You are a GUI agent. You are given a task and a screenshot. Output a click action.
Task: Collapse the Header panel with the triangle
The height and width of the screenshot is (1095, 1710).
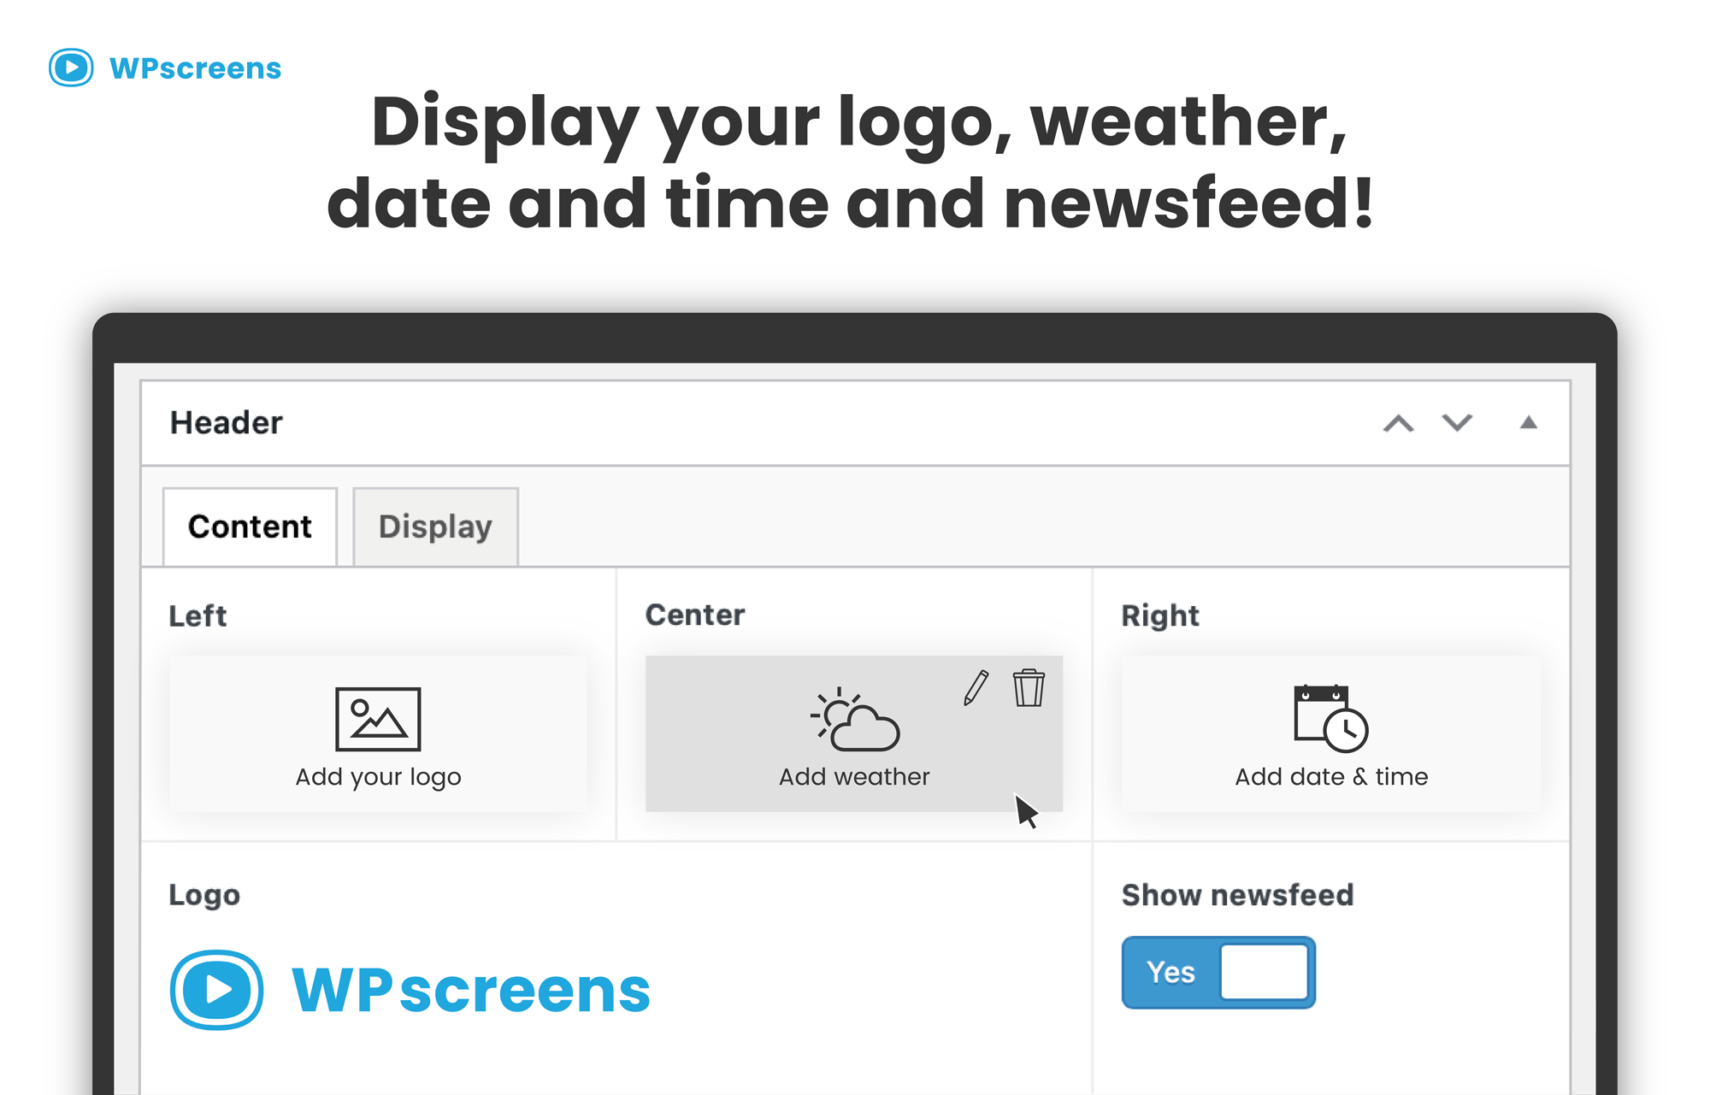coord(1529,421)
